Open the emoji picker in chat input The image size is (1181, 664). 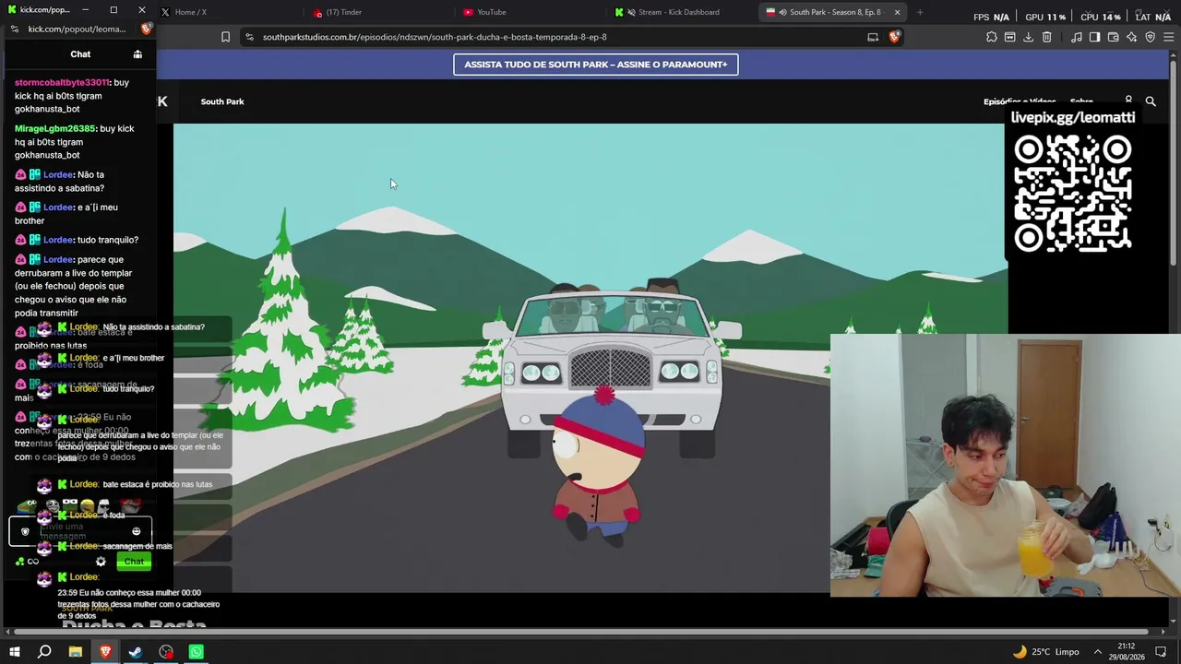137,531
